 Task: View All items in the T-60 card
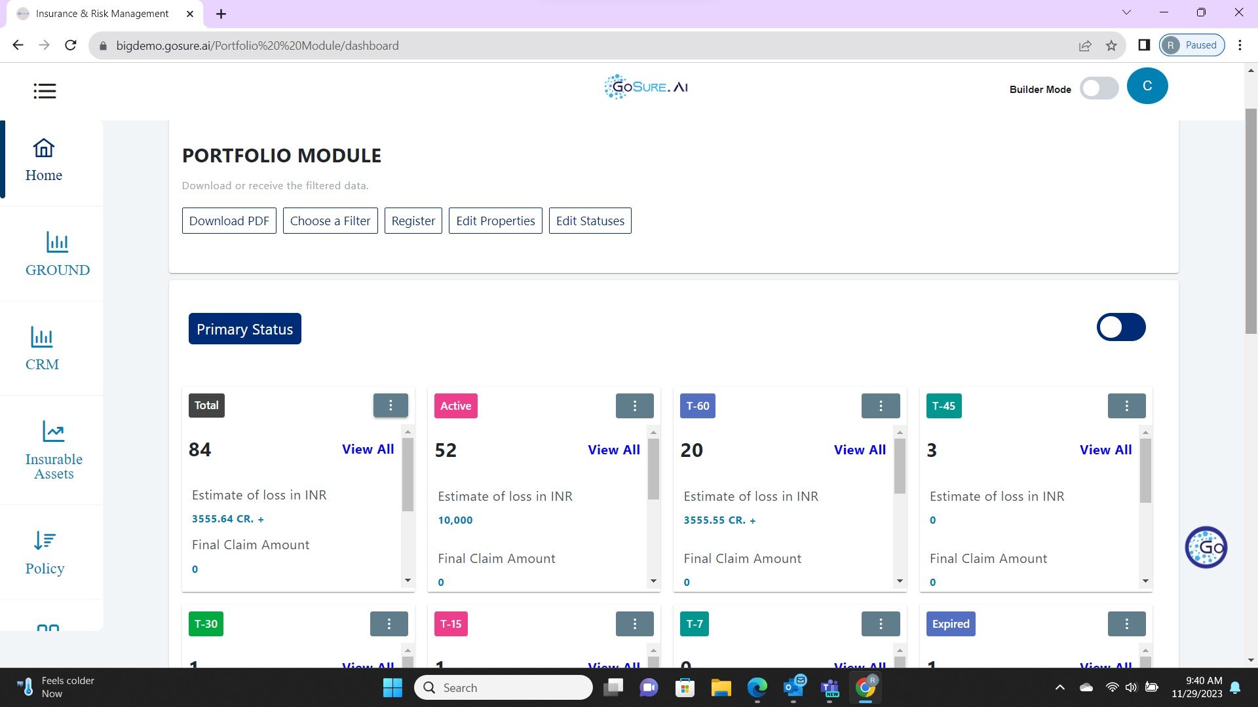pyautogui.click(x=860, y=450)
